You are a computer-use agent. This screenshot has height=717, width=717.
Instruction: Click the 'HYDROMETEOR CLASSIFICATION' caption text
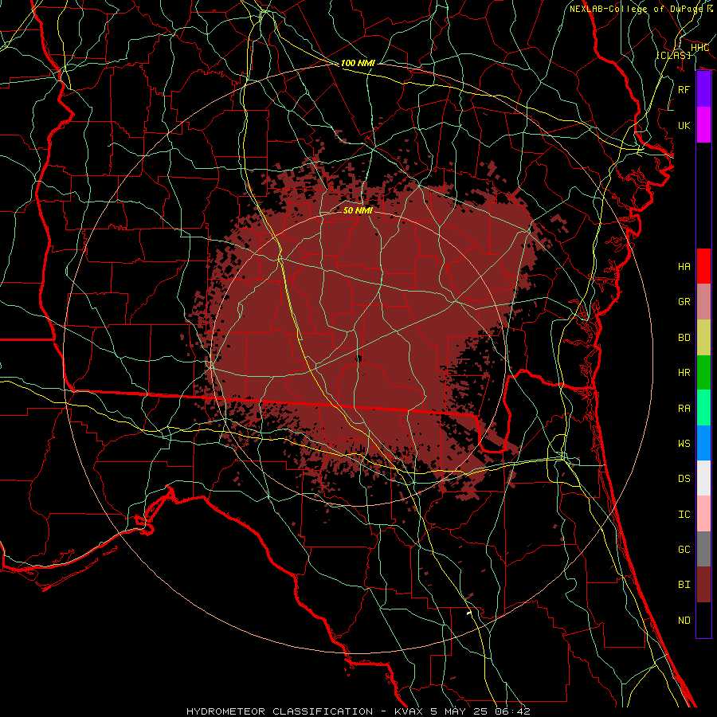tap(280, 711)
